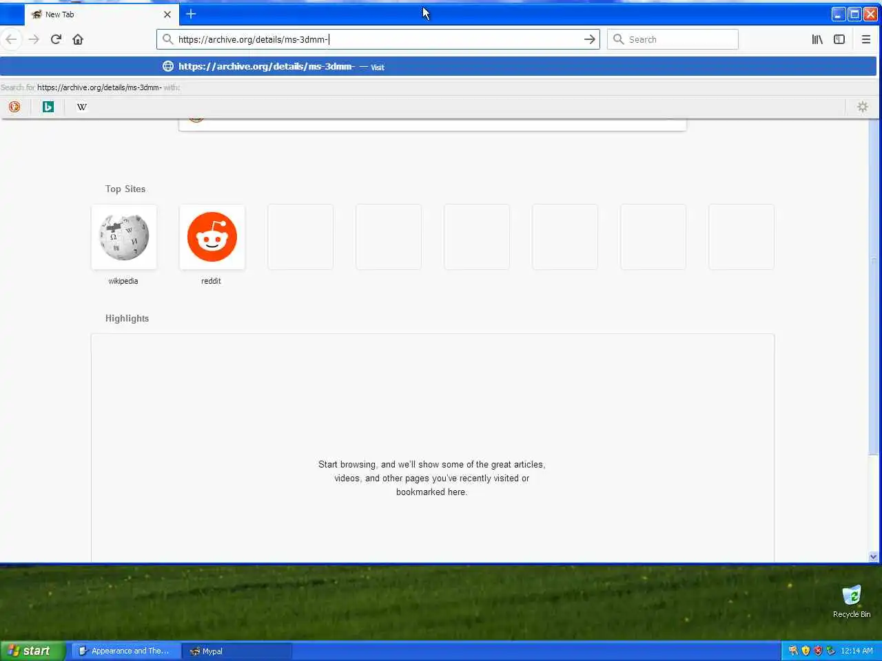
Task: Open the Library bookmarks icon
Action: (817, 39)
